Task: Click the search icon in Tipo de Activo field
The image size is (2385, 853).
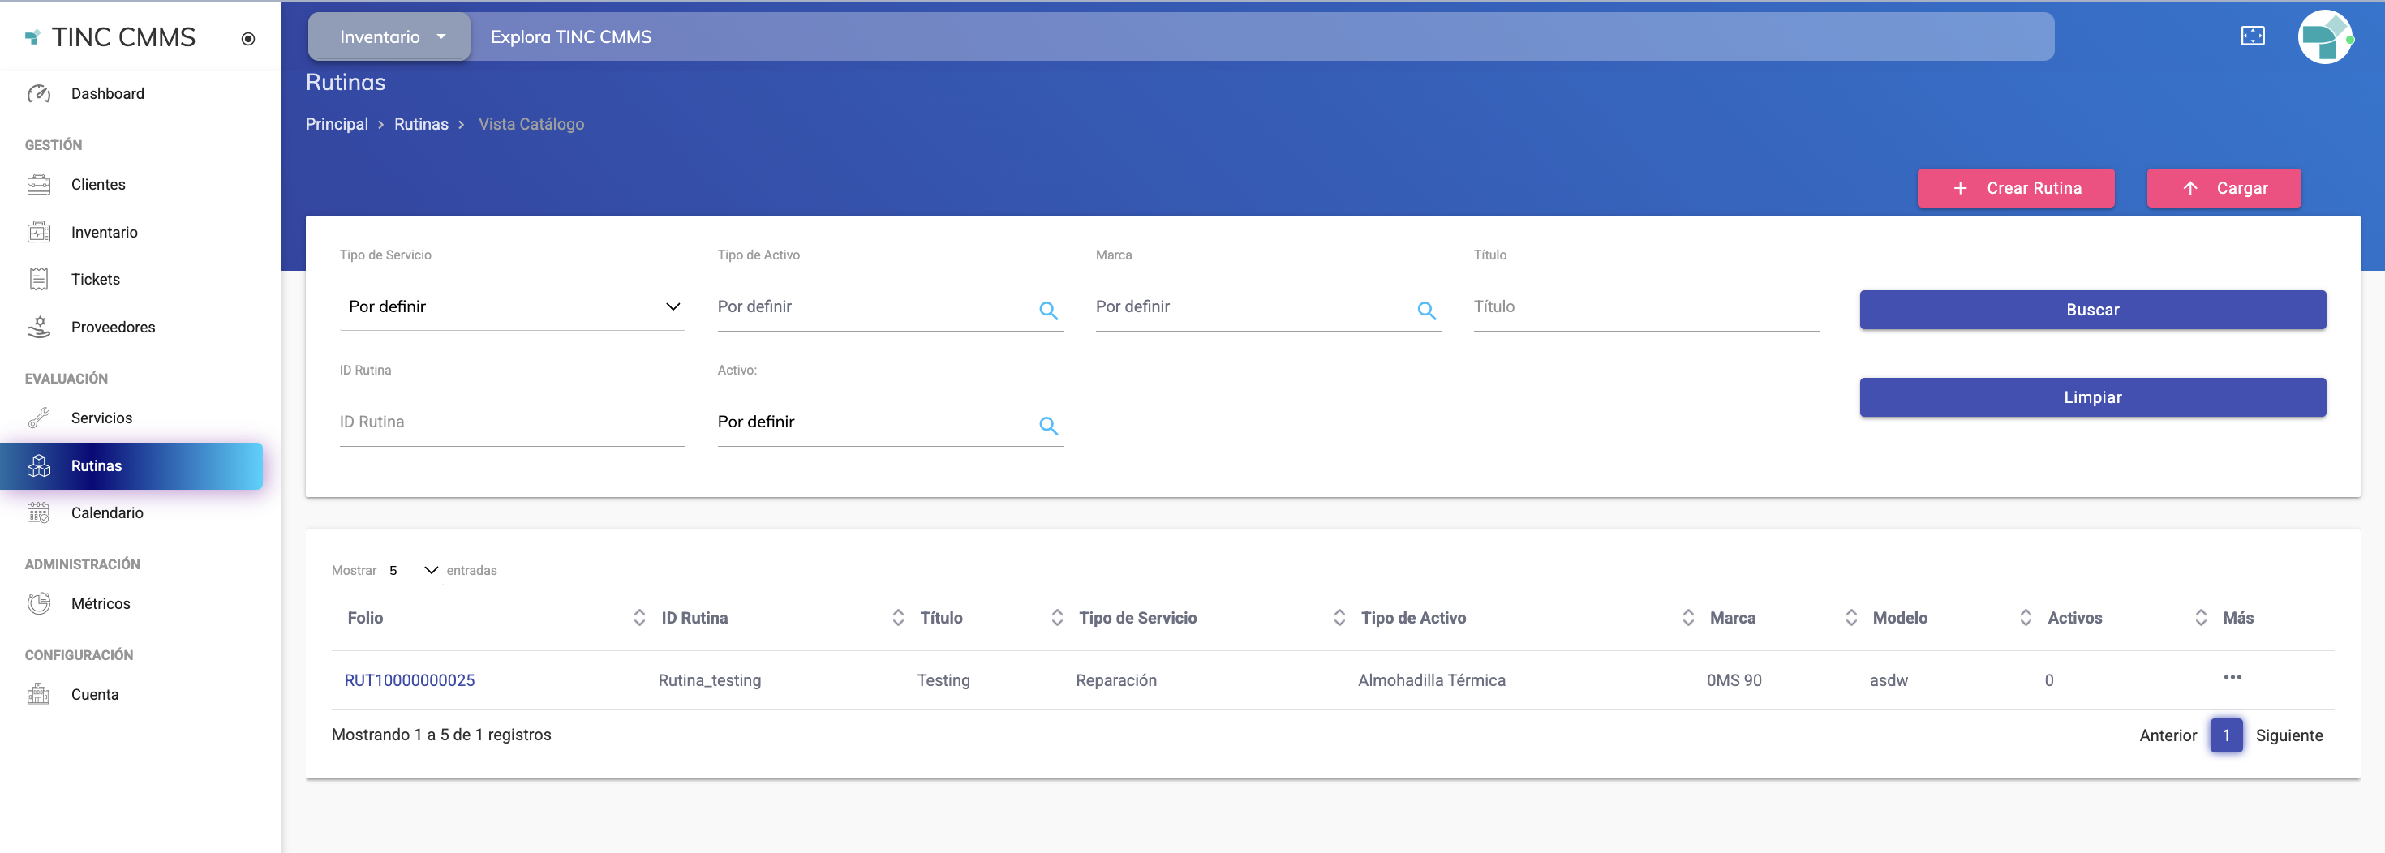Action: pyautogui.click(x=1047, y=311)
